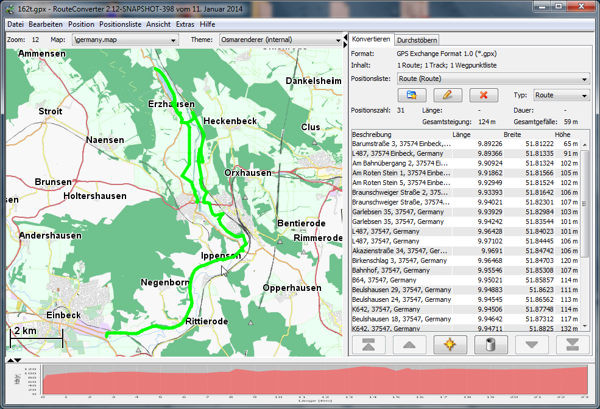Viewport: 600px width, 409px height.
Task: Add a new position with star button
Action: tap(450, 344)
